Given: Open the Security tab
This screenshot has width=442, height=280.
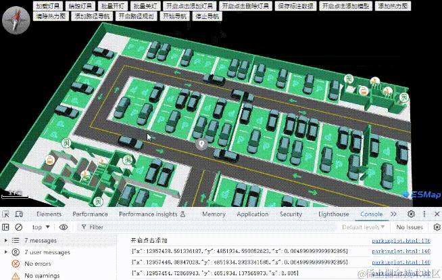Looking at the screenshot, I should point(291,214).
